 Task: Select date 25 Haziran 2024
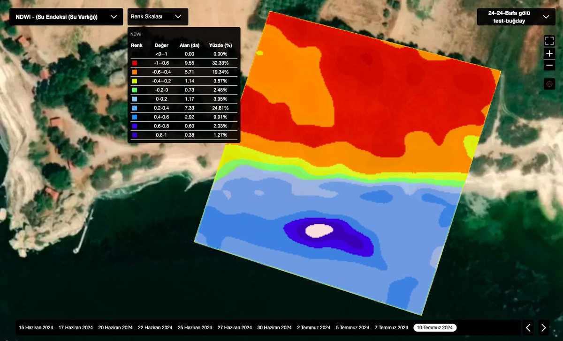click(x=196, y=327)
